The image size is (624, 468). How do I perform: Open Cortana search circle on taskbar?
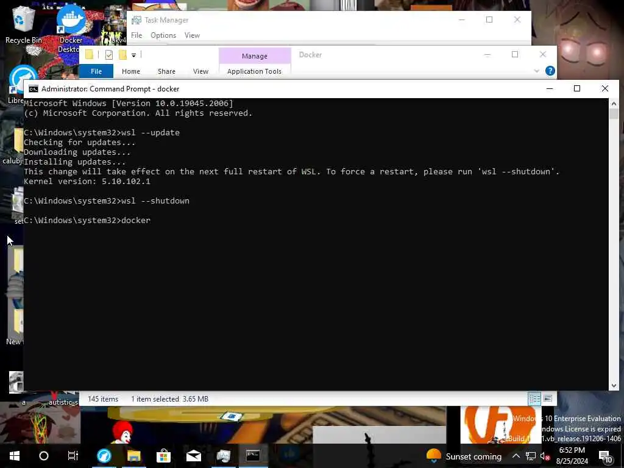[44, 456]
